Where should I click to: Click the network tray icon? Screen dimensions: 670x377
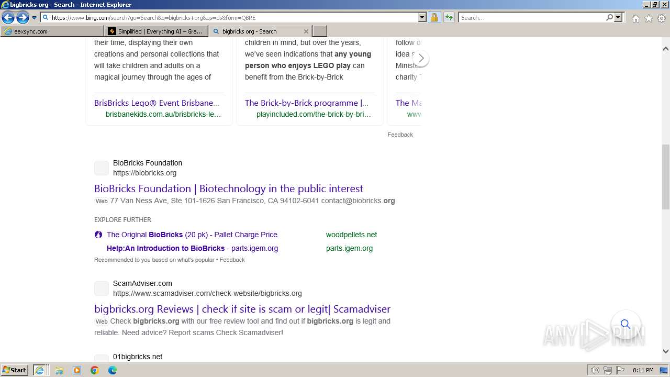tap(607, 370)
